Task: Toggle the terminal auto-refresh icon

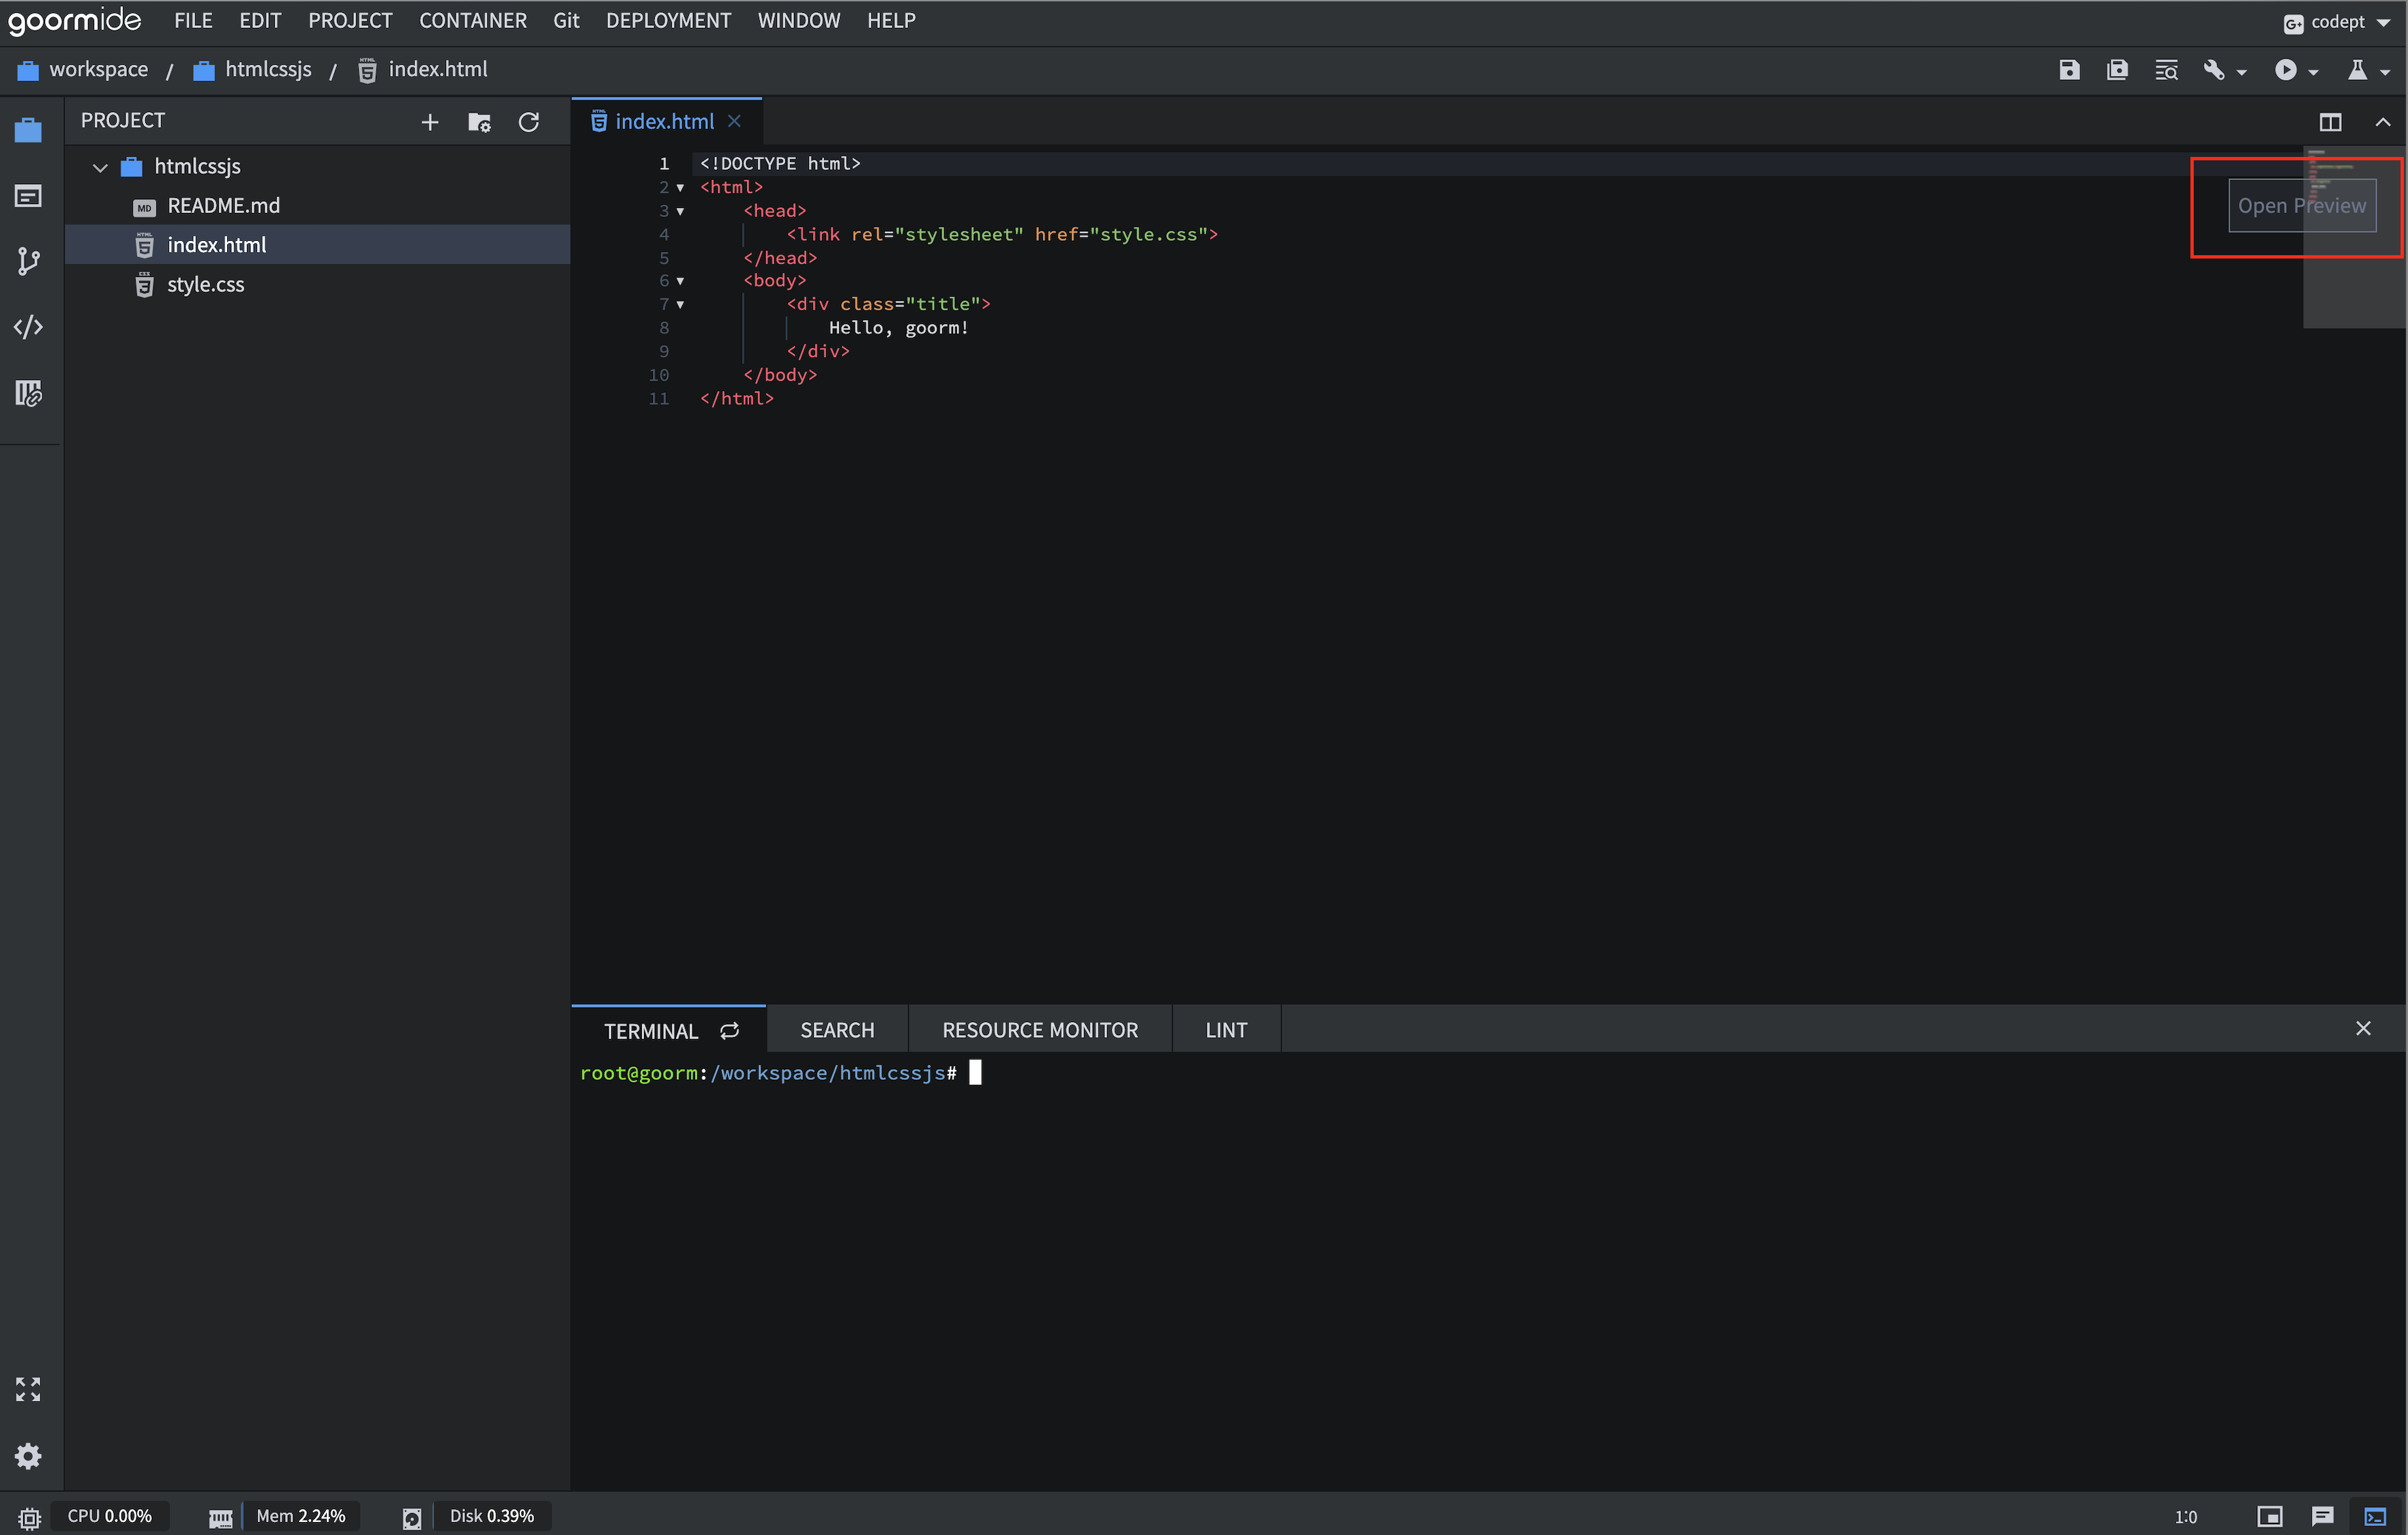Action: click(x=729, y=1030)
